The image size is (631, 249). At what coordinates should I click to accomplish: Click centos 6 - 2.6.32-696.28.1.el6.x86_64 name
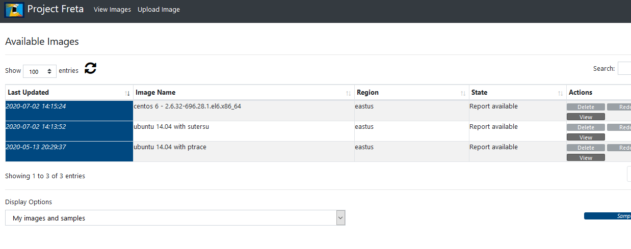(x=187, y=106)
